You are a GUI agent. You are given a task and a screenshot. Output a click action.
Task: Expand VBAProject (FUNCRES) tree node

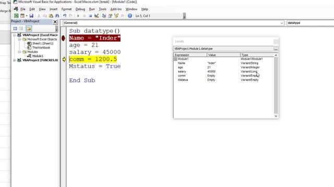point(14,60)
